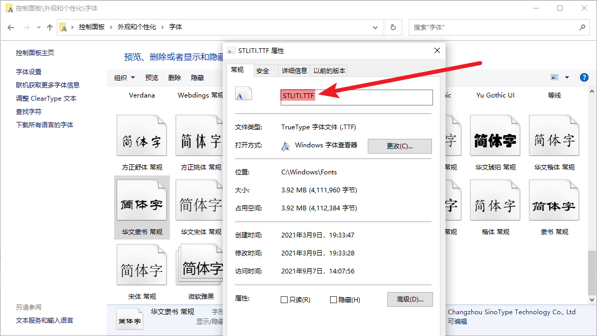
Task: Switch to the 安全 tab
Action: [263, 70]
